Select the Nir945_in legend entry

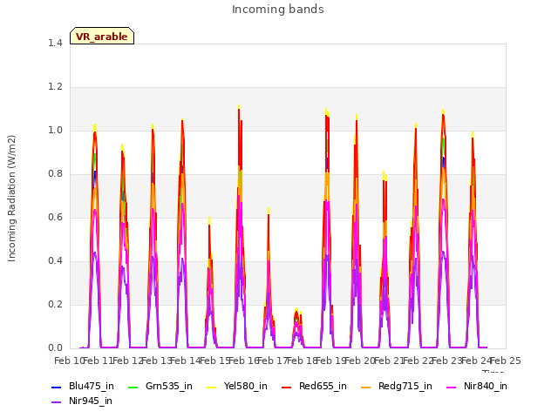82,401
